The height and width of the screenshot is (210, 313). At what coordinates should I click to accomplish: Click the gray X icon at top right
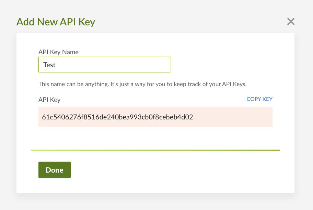point(291,22)
